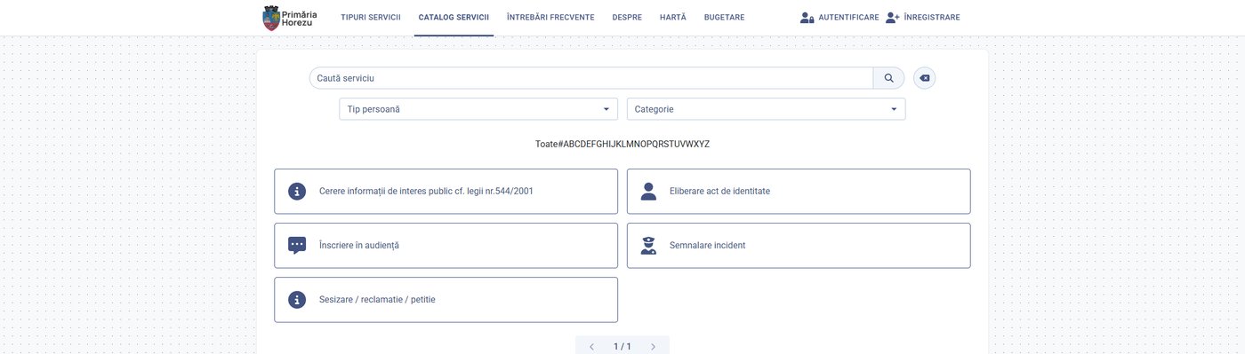Open the Tipuri servicii menu item

(x=371, y=18)
